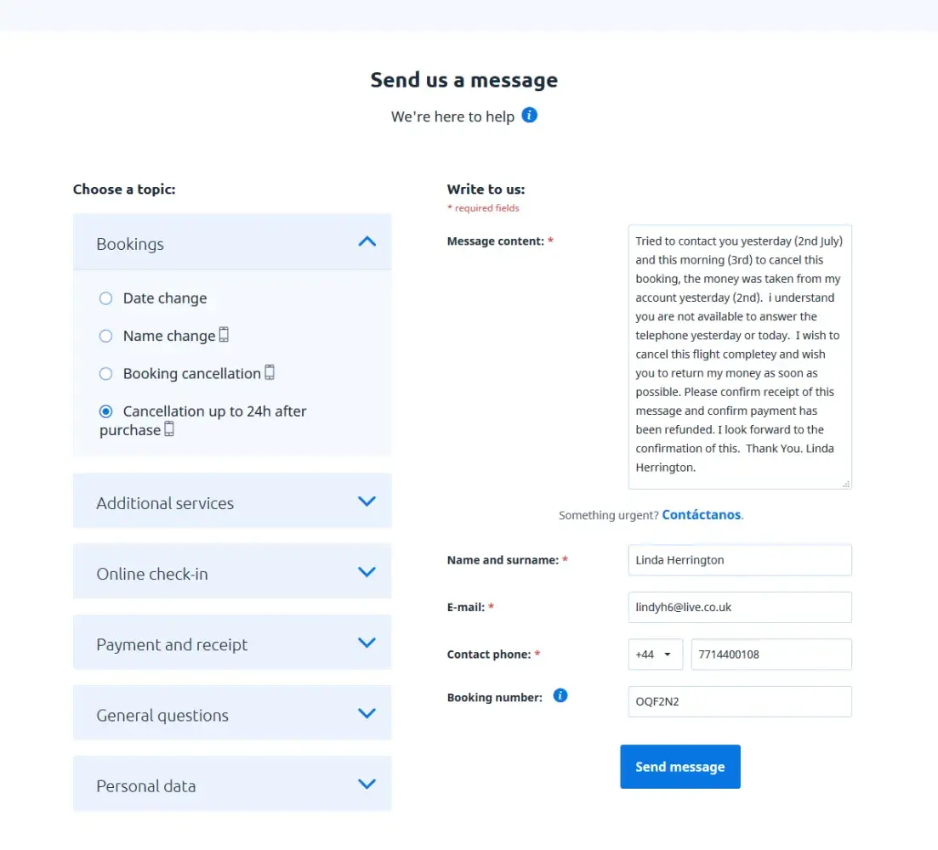
Task: Click info icon next to Booking number label
Action: click(560, 695)
